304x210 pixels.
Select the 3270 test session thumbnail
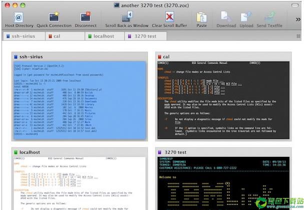[223, 178]
